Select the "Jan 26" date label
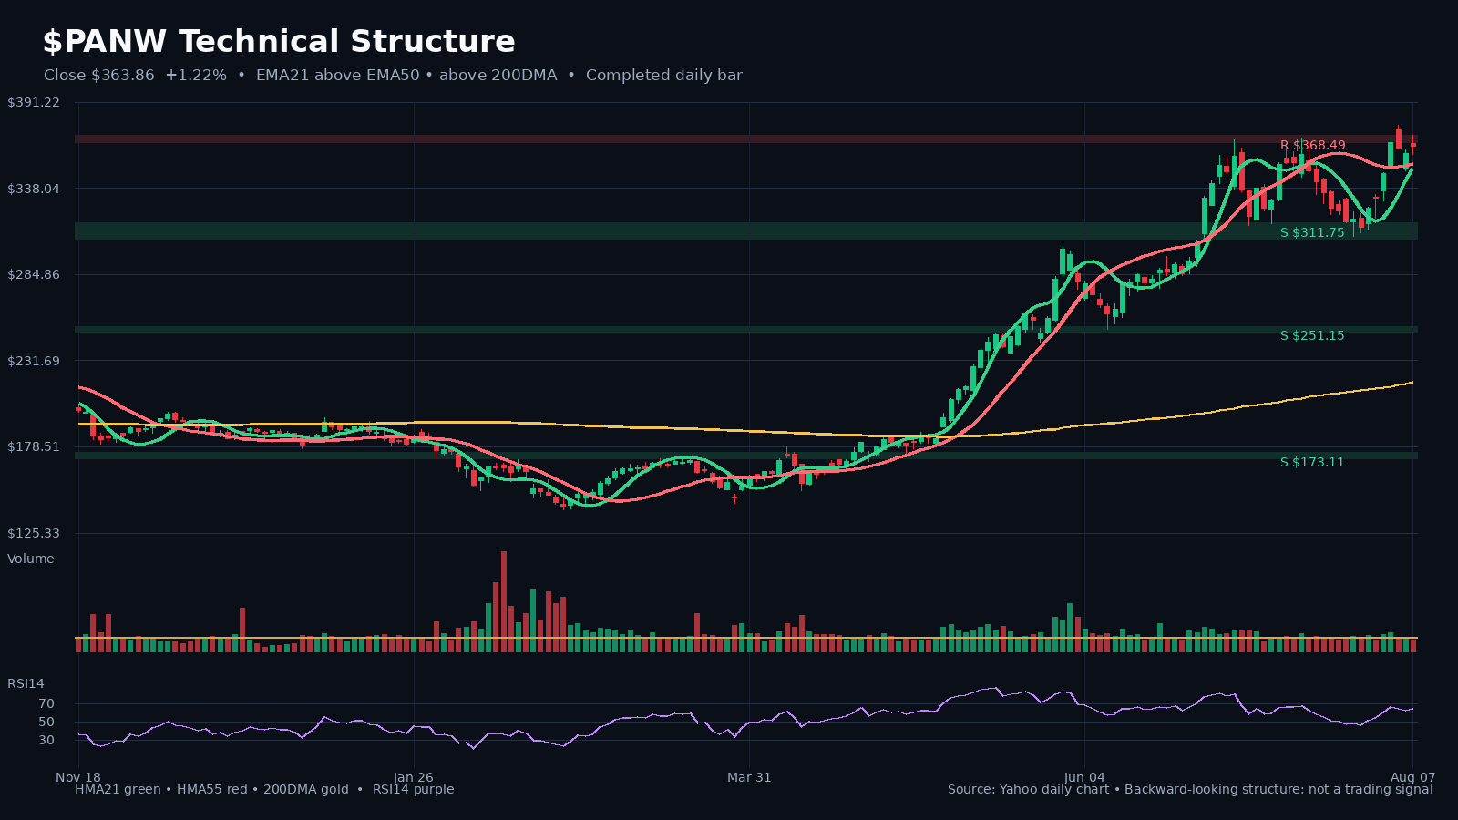This screenshot has width=1458, height=820. tap(414, 777)
